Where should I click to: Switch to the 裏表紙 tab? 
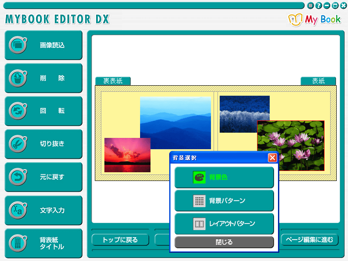113,81
